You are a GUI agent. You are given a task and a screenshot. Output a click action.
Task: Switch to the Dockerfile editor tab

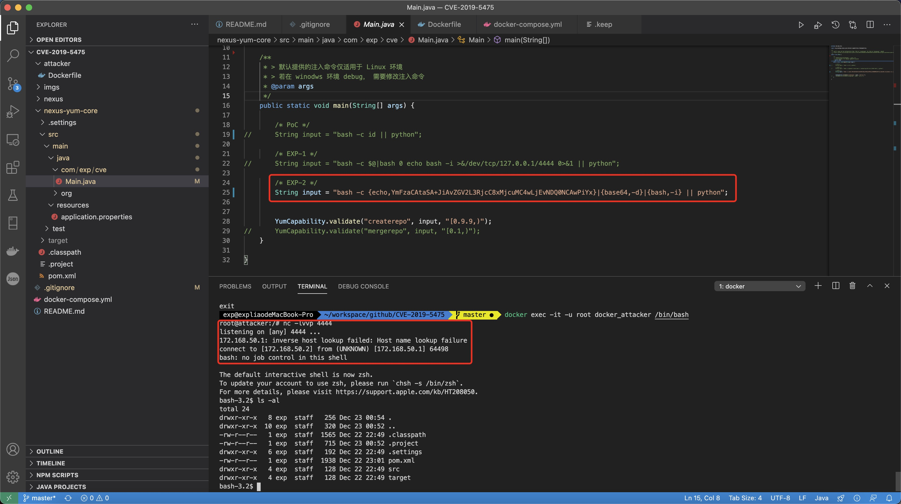tap(444, 24)
